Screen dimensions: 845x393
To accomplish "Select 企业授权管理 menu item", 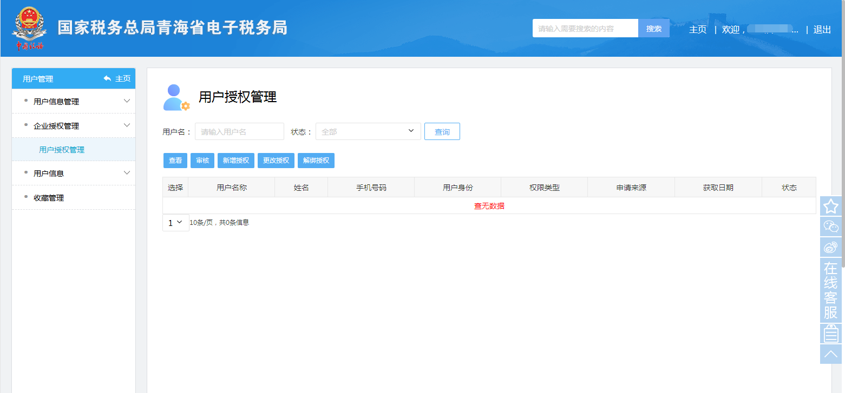I will tap(56, 126).
